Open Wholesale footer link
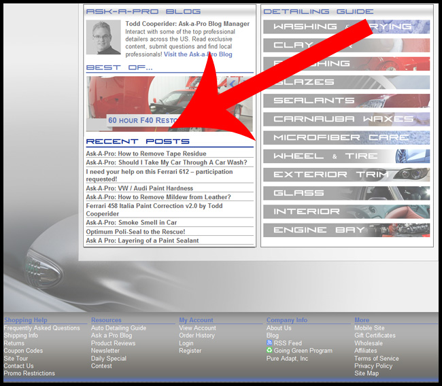Image resolution: width=442 pixels, height=386 pixels. (369, 343)
